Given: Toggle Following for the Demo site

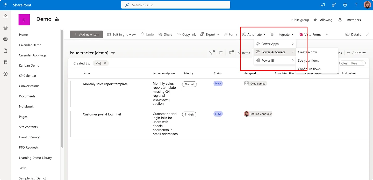Looking at the screenshot, I should 323,20.
